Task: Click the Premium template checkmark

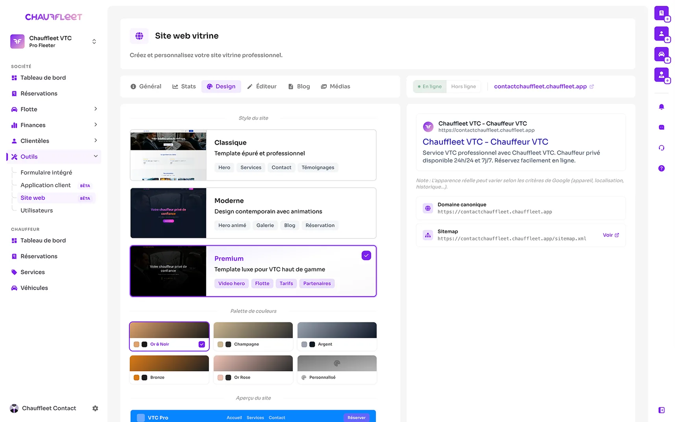Action: (366, 256)
